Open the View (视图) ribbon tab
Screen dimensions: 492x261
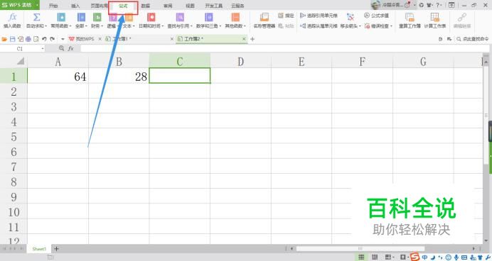tap(190, 6)
